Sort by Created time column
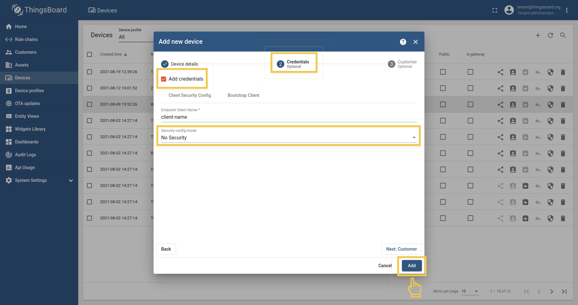This screenshot has height=305, width=578. pos(113,54)
